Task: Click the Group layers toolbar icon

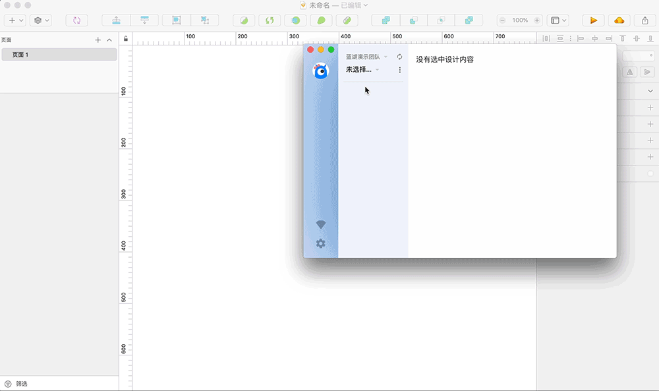Action: [177, 20]
